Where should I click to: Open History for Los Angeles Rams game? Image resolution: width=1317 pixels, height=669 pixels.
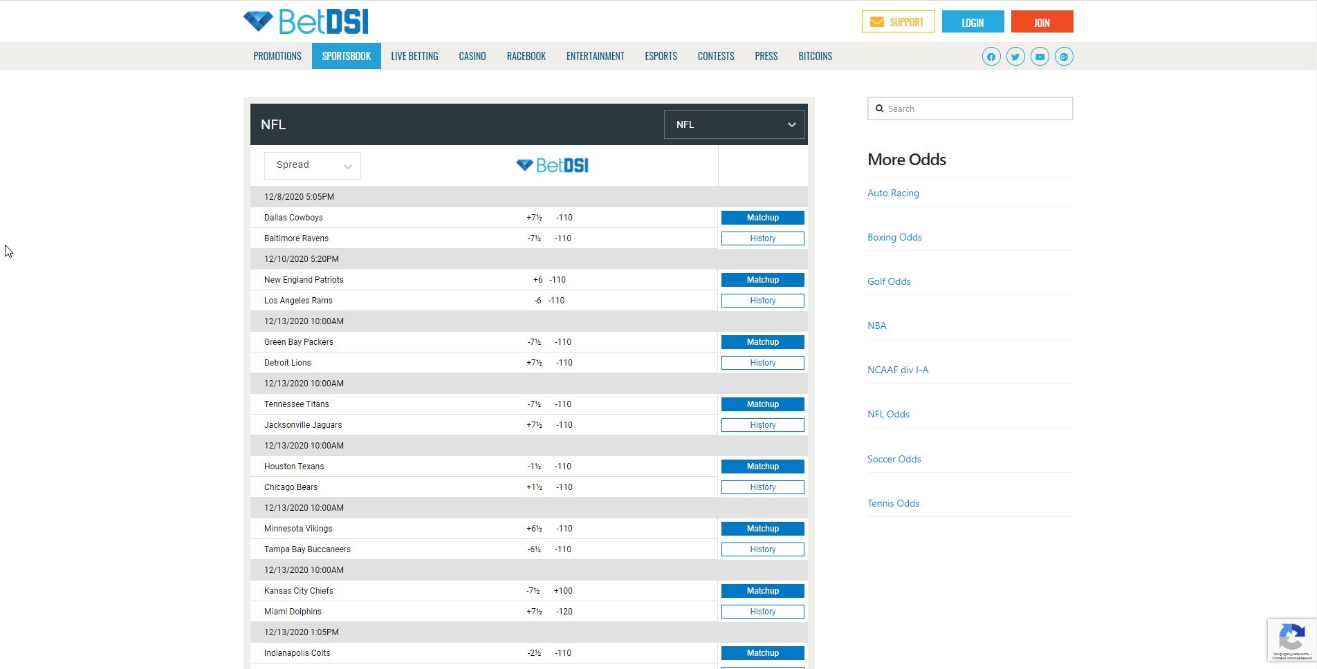[762, 301]
